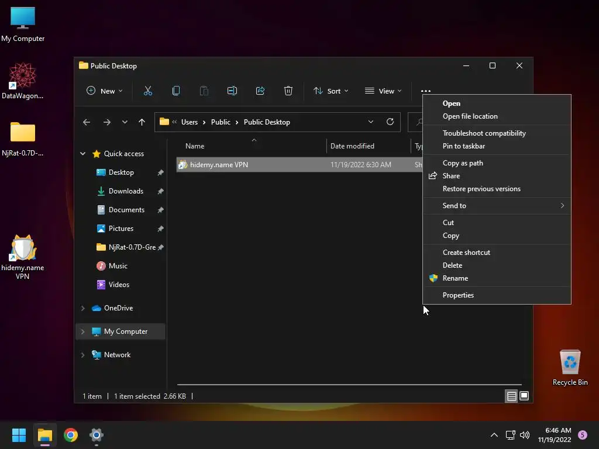Choose Delete in the context menu

pos(497,265)
